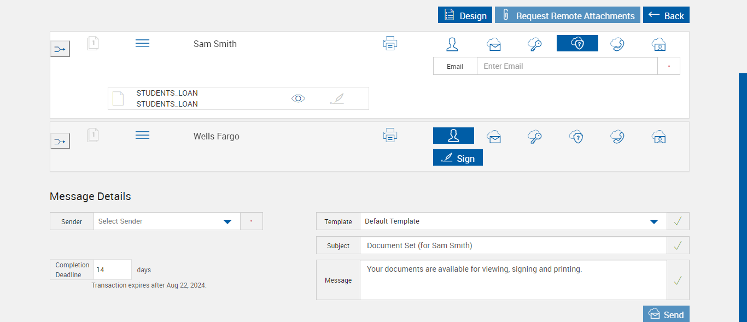Image resolution: width=747 pixels, height=322 pixels.
Task: Expand Sam Smith's hamburger menu
Action: 142,43
